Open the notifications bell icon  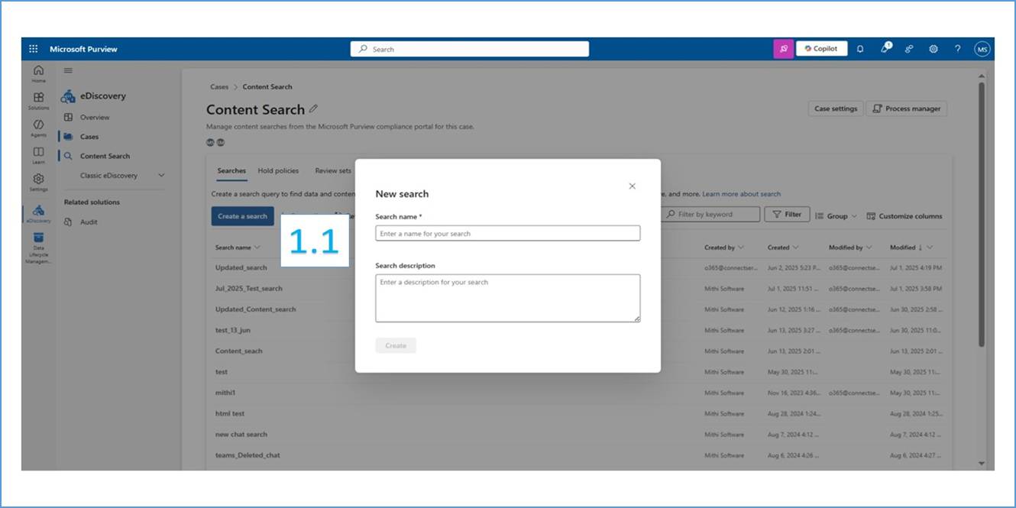(x=860, y=49)
